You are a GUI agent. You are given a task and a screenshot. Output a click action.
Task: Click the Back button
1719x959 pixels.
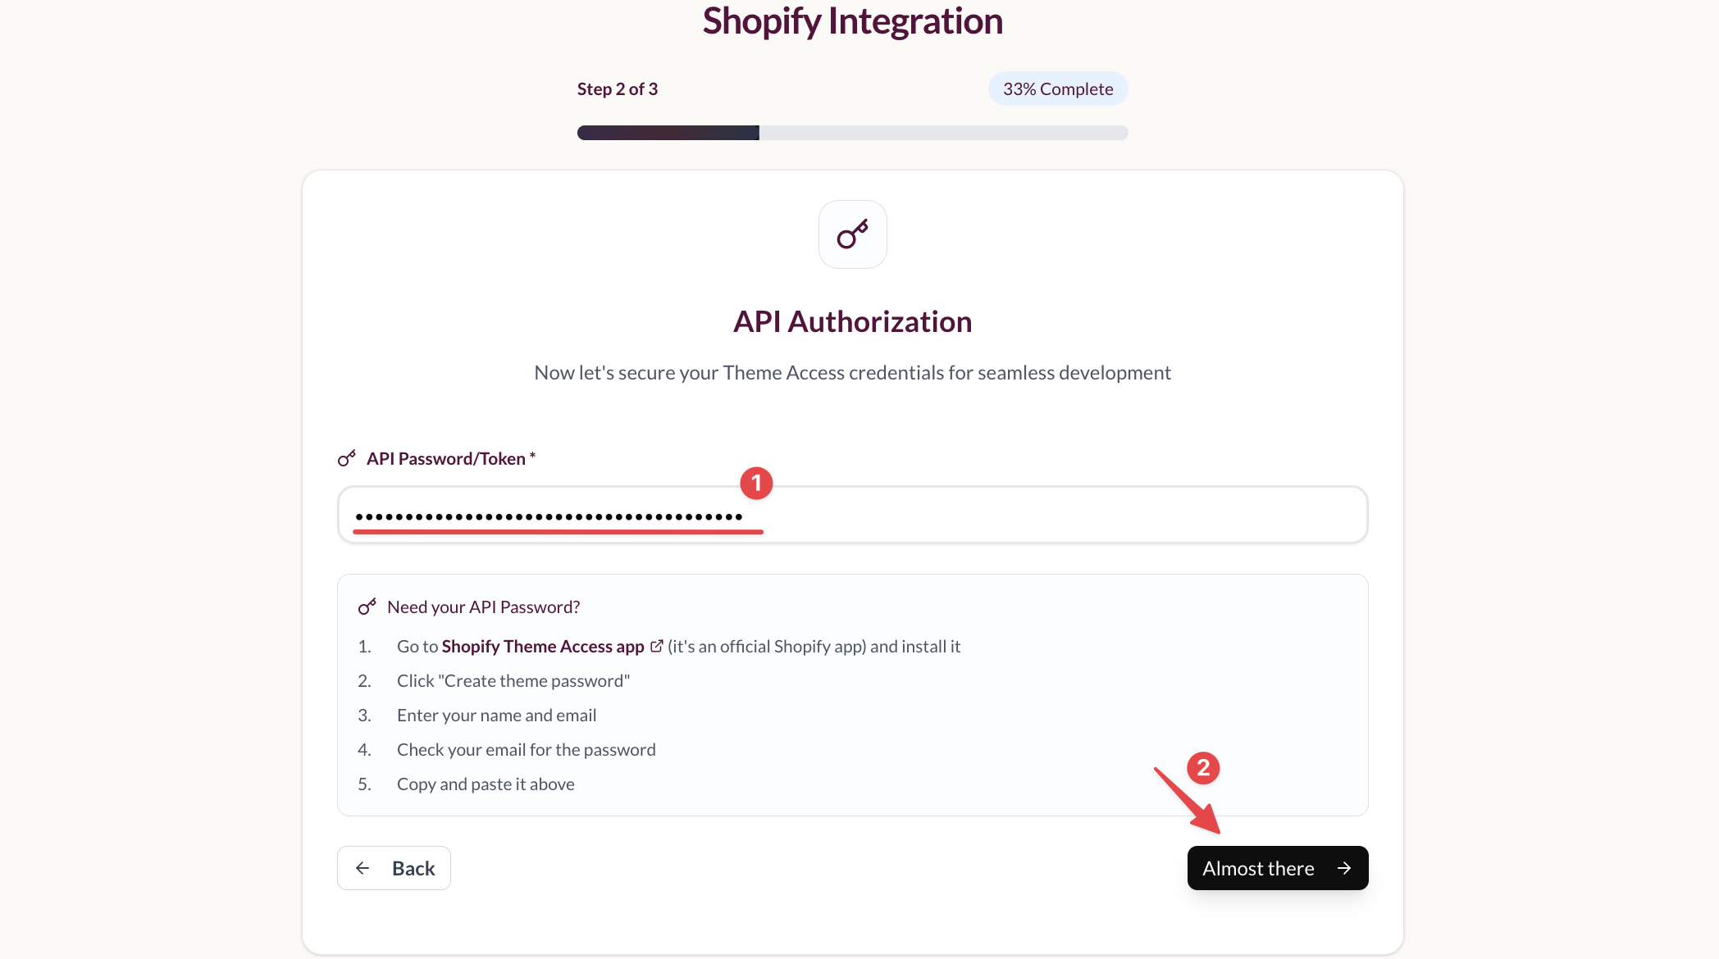pyautogui.click(x=394, y=867)
